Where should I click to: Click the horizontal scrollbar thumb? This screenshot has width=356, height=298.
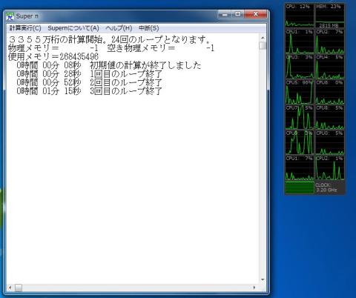click(19, 288)
